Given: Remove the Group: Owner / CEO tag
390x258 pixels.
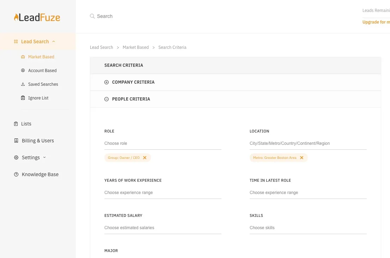Looking at the screenshot, I should point(145,157).
